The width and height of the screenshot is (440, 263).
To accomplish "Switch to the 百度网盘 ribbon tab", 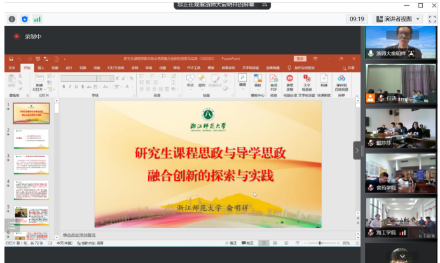I will tap(273, 68).
